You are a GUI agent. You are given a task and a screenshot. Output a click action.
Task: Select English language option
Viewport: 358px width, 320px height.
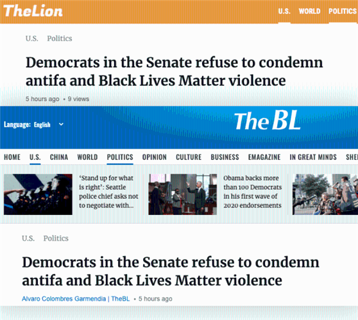42,125
